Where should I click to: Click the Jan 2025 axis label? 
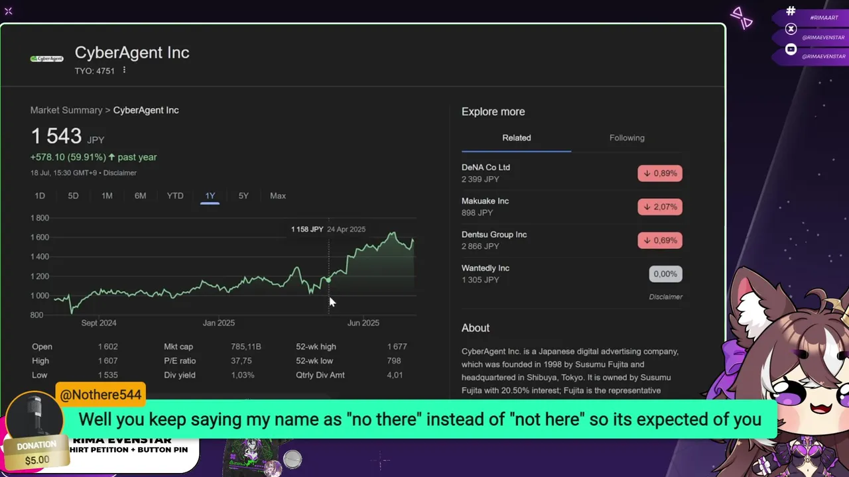coord(219,323)
